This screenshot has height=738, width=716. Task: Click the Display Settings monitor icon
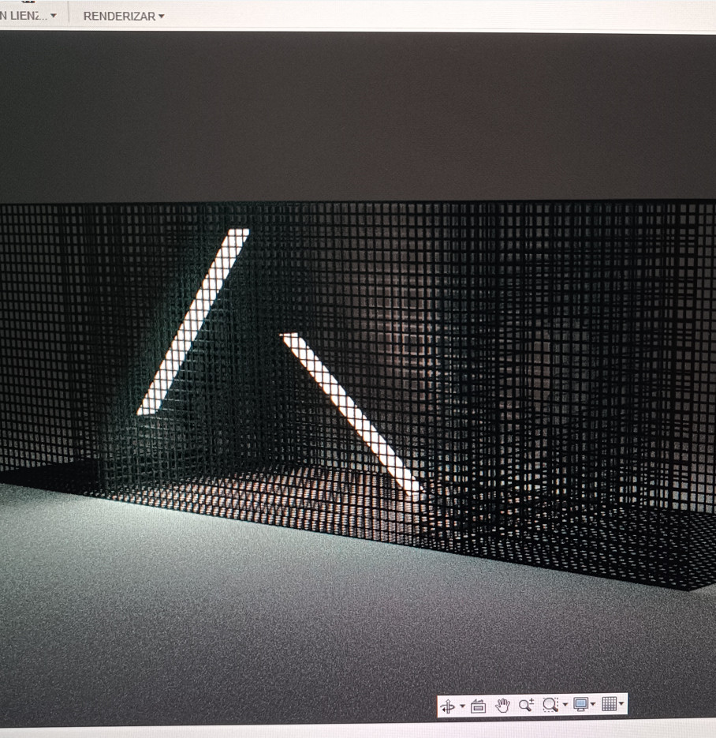581,705
